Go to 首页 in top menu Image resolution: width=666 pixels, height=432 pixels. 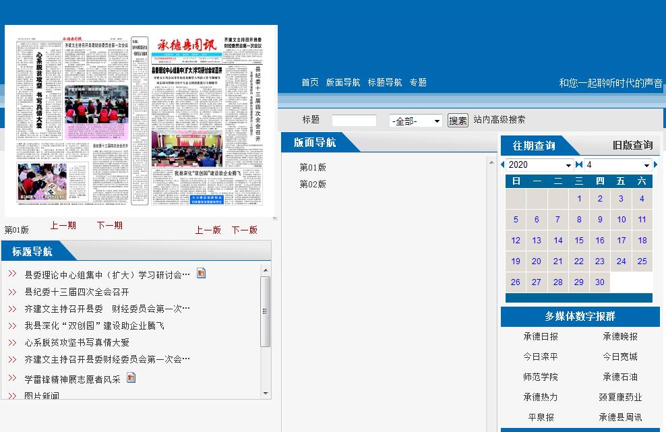point(310,82)
